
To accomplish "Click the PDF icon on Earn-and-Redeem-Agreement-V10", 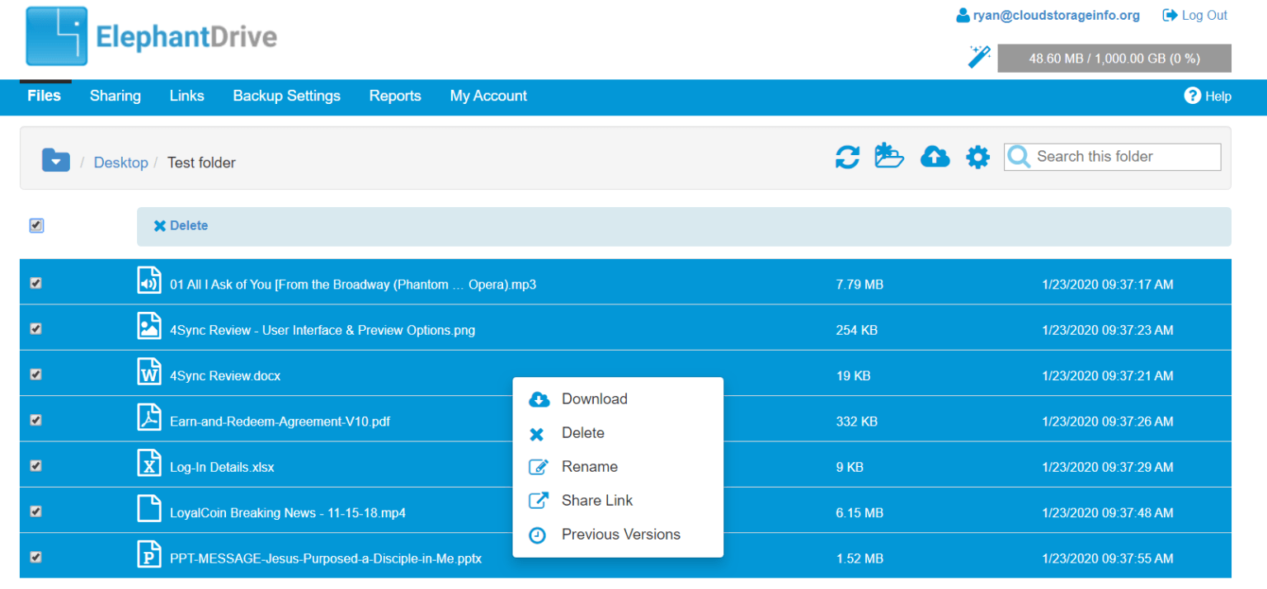I will [148, 419].
